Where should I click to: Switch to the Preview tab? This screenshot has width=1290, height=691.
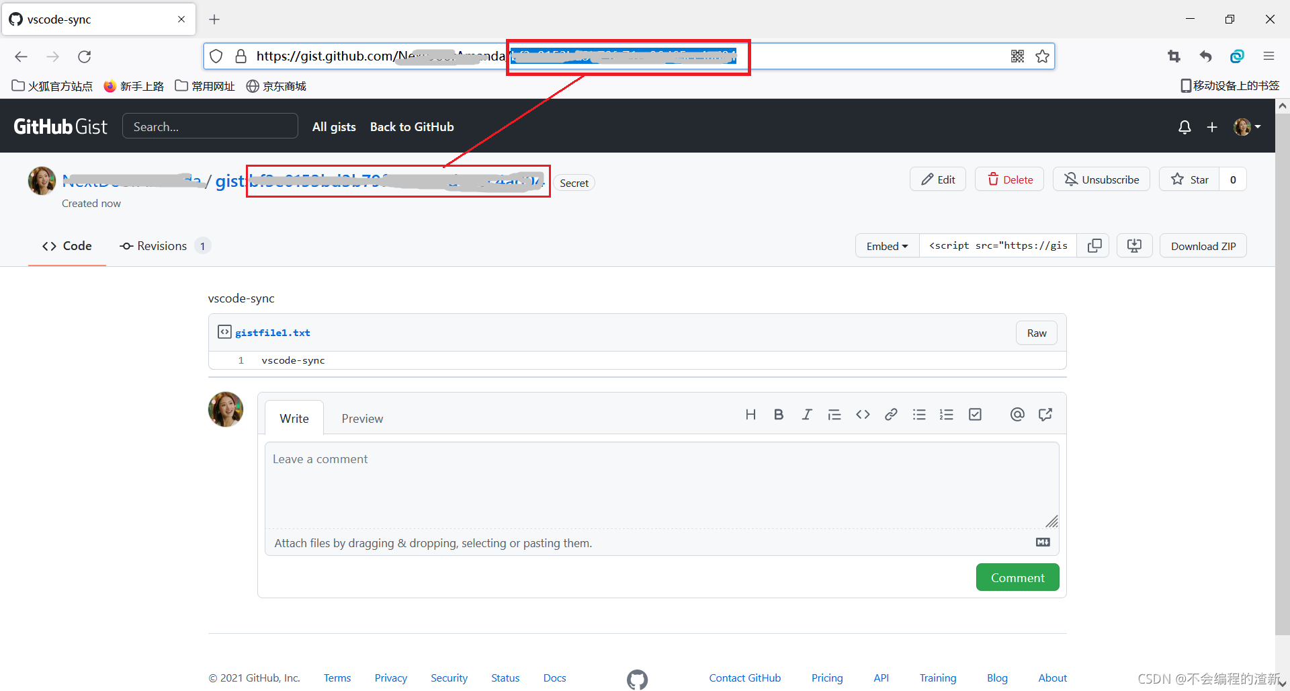(362, 418)
